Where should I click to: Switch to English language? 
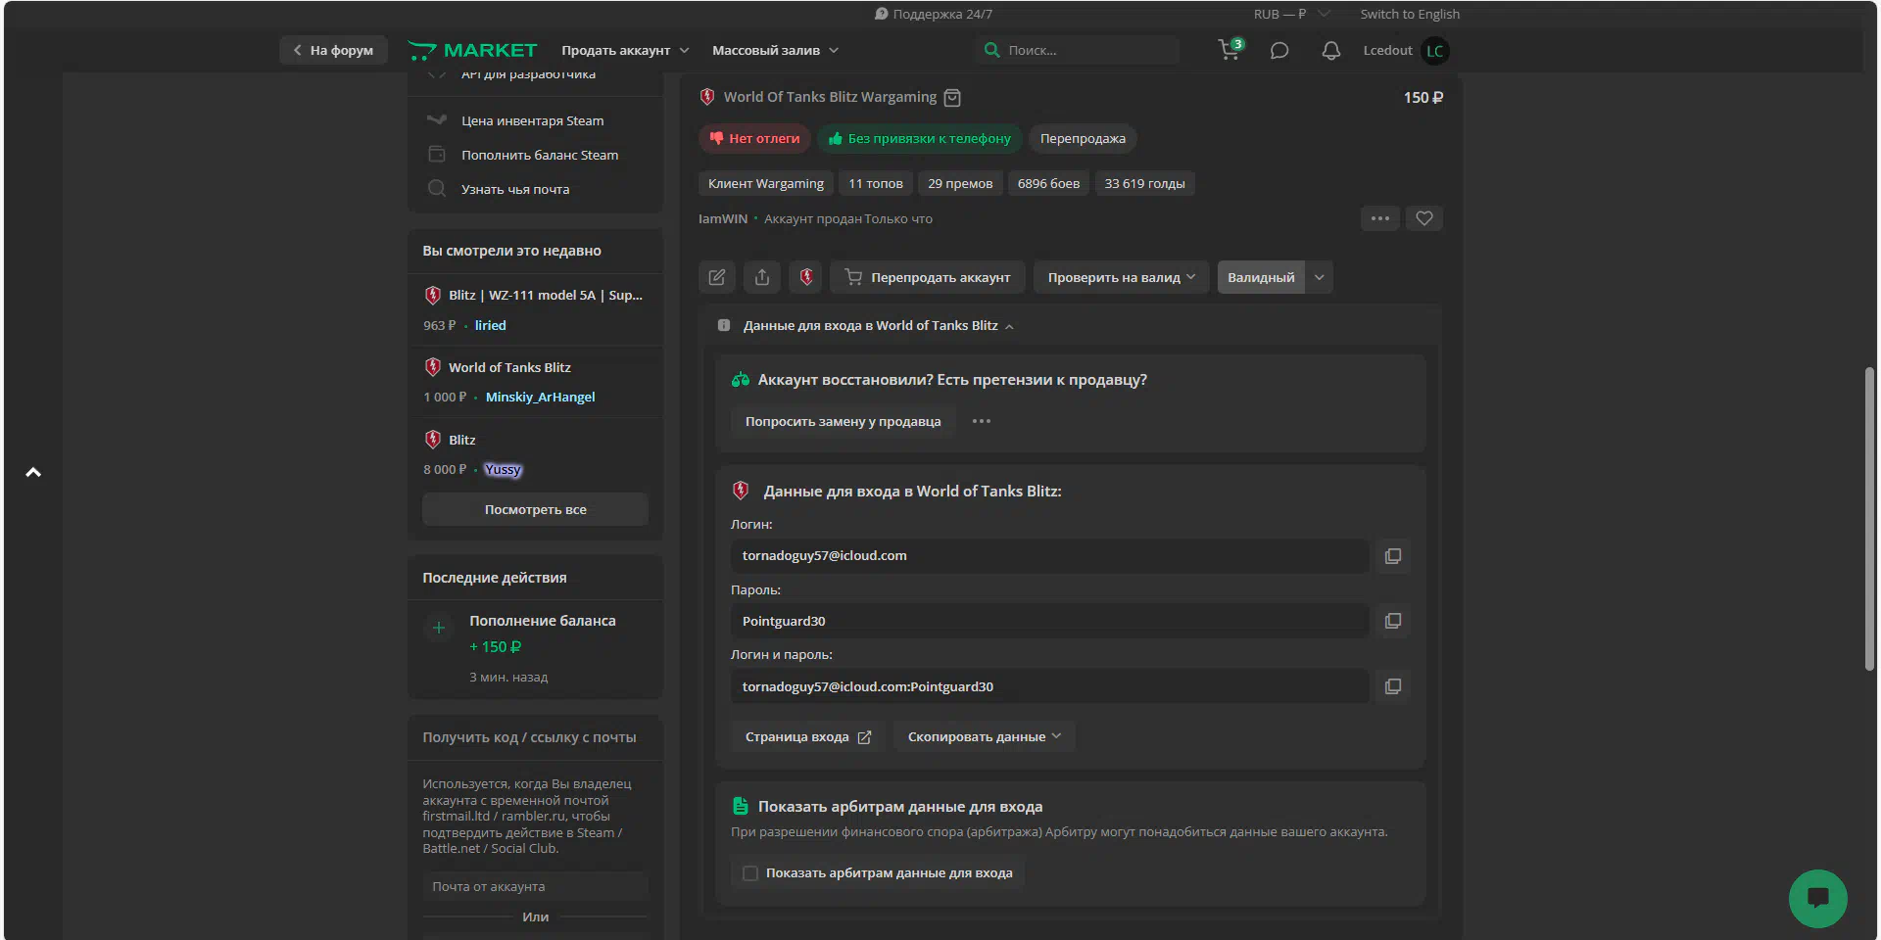(x=1410, y=14)
